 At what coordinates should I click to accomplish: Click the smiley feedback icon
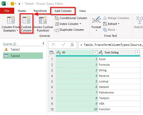coord(12,4)
